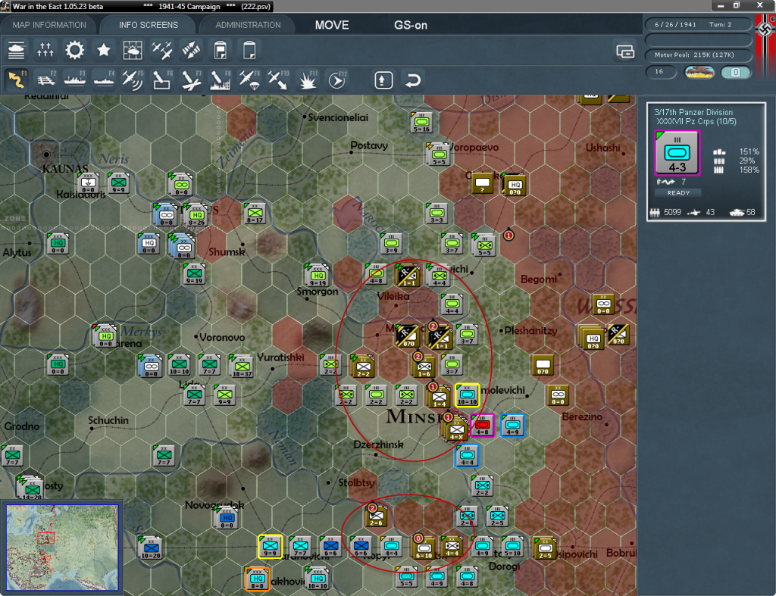Viewport: 776px width, 596px height.
Task: Select the Soviet 6=10 unit
Action: 424,548
